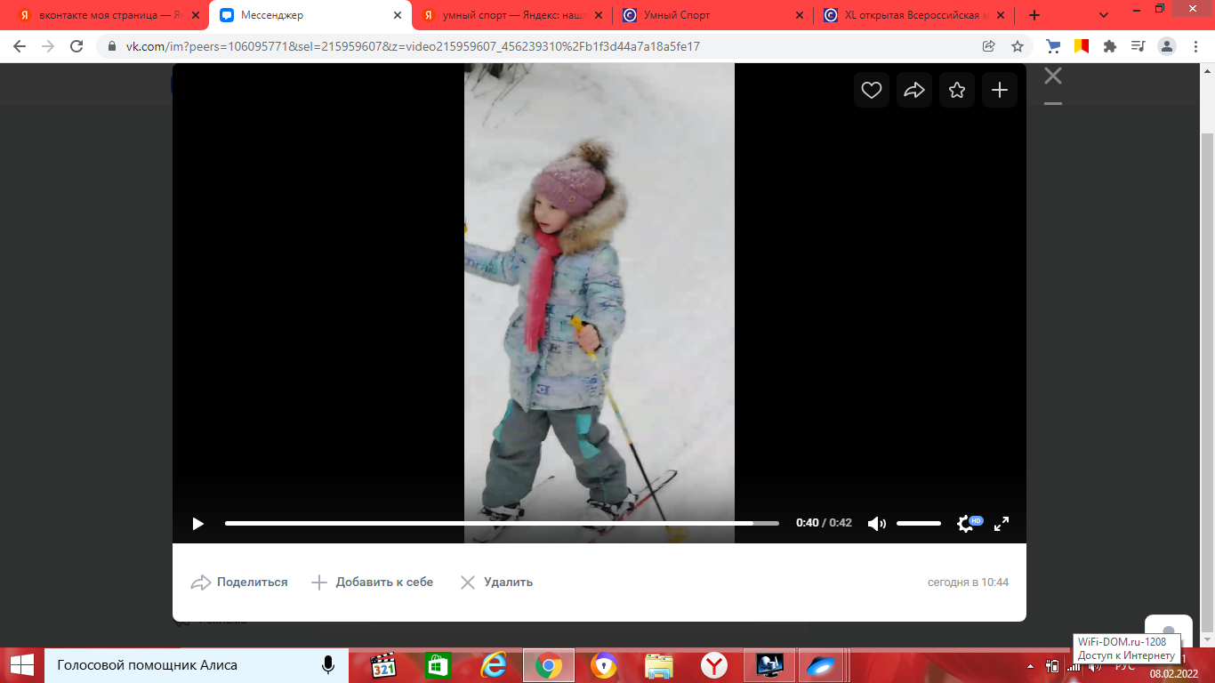Viewport: 1215px width, 683px height.
Task: Bookmark this page in the address bar
Action: coord(1018,46)
